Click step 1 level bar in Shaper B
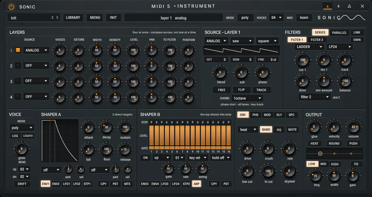The height and width of the screenshot is (197, 372). coord(151,136)
